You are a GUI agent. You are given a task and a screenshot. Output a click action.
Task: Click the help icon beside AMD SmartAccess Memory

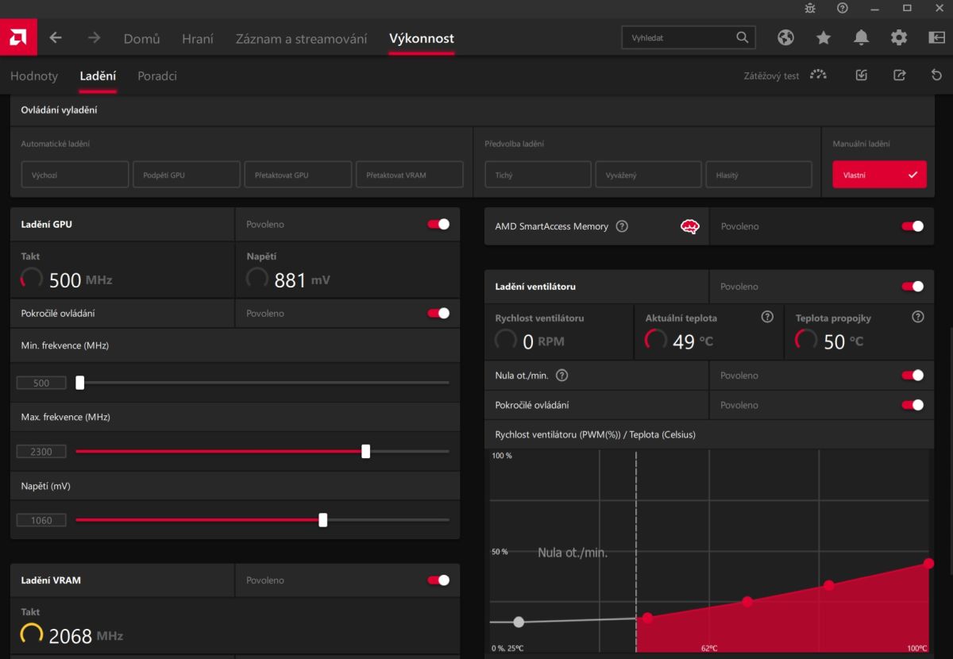(622, 226)
